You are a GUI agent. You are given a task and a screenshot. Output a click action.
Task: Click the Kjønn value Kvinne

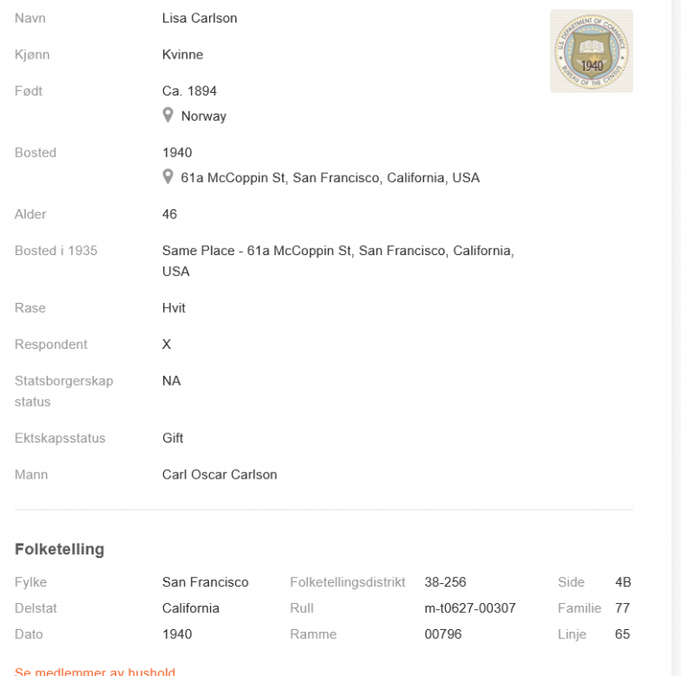click(x=183, y=55)
